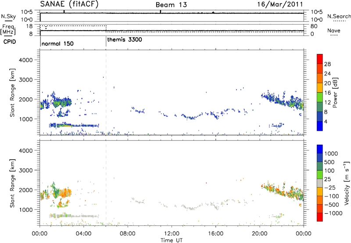Click the 08:00 time tick label

[127, 234]
